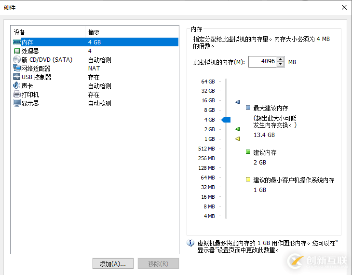Select the CD/DVD disc icon

pos(17,59)
